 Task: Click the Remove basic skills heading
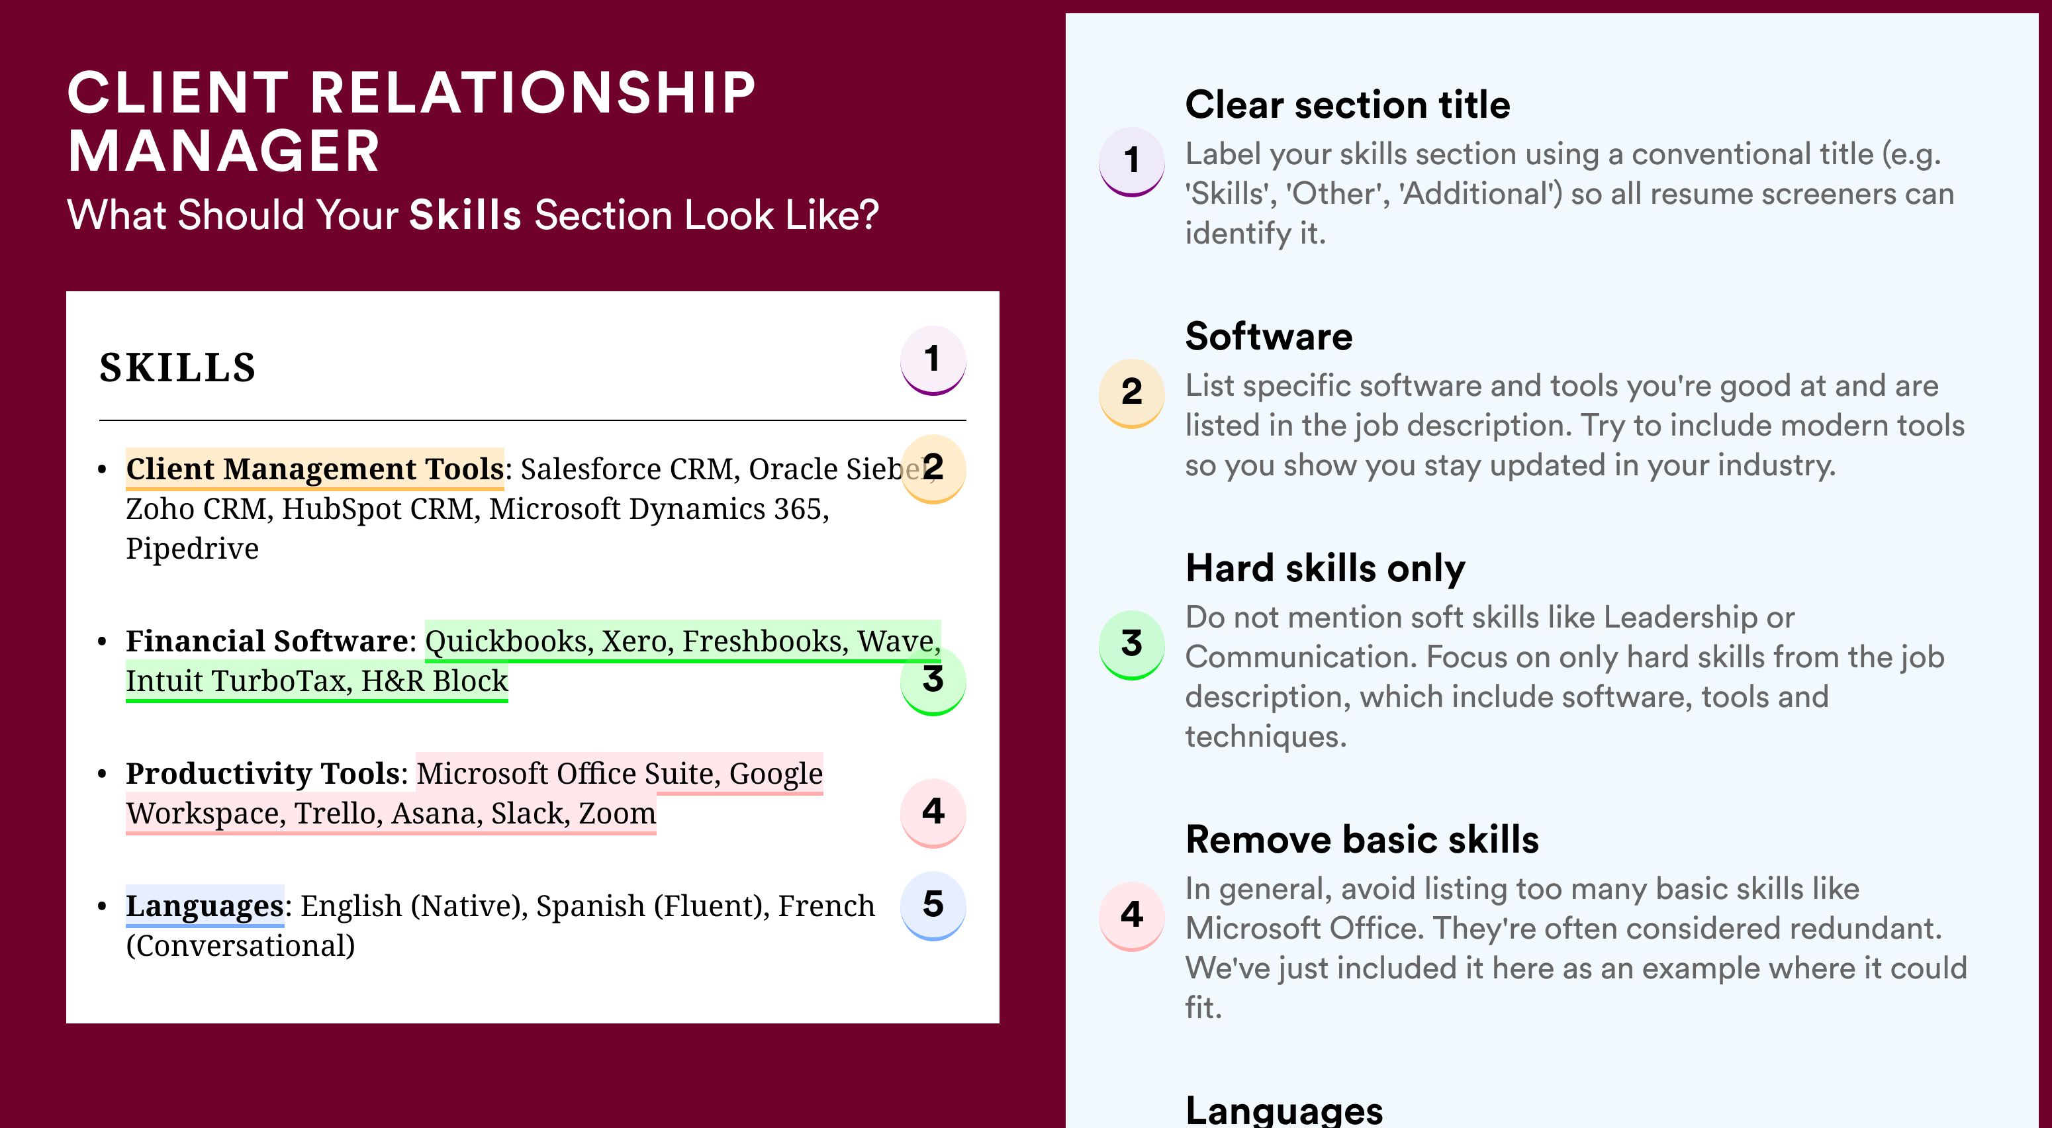[x=1362, y=839]
